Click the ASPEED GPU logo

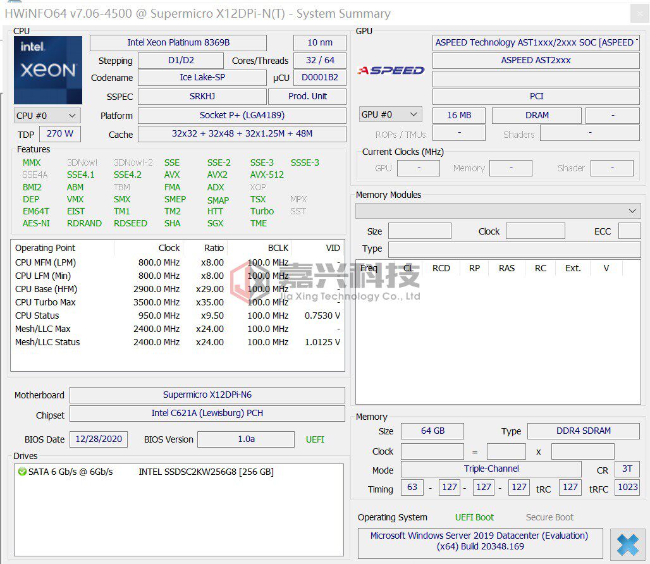point(391,70)
